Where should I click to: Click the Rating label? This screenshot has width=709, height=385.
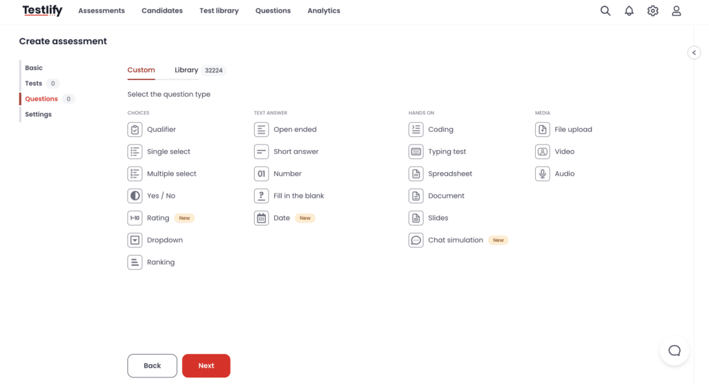[158, 218]
